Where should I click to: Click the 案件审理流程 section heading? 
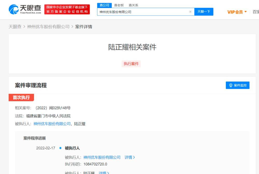31,85
